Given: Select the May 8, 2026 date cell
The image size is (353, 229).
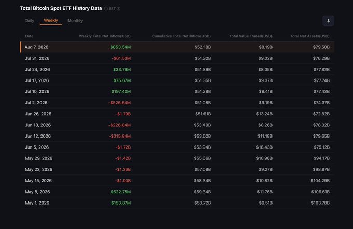Looking at the screenshot, I should tap(37, 192).
